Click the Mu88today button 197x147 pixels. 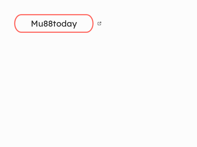(54, 23)
